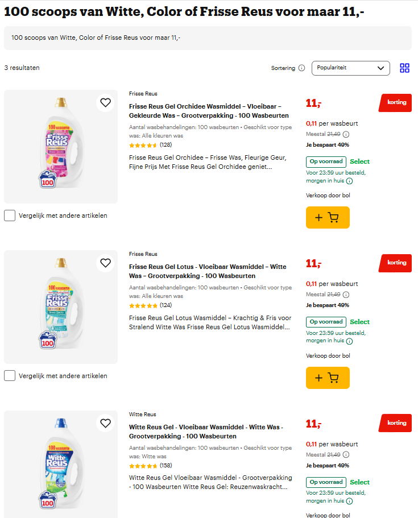Open the Sortering info tooltip
The image size is (418, 518).
coord(301,68)
